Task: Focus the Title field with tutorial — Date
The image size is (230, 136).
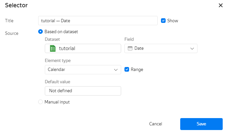Action: coord(98,21)
